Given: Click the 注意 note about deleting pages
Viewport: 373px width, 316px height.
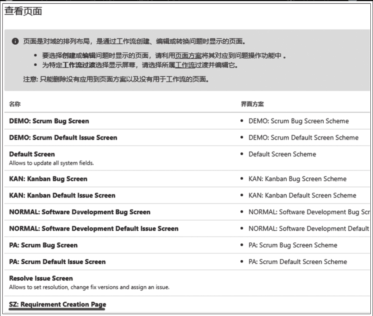Looking at the screenshot, I should (116, 80).
